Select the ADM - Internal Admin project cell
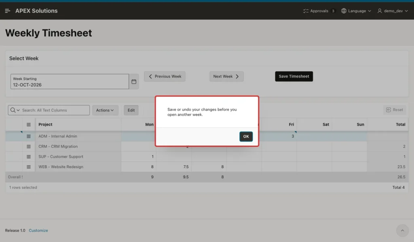414x242 pixels. click(x=78, y=136)
